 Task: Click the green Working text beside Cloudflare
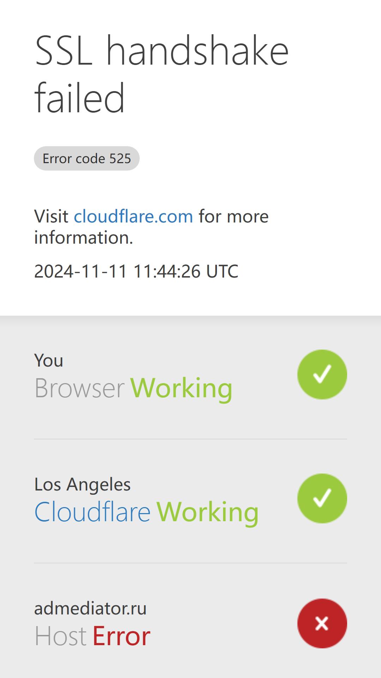click(x=207, y=512)
